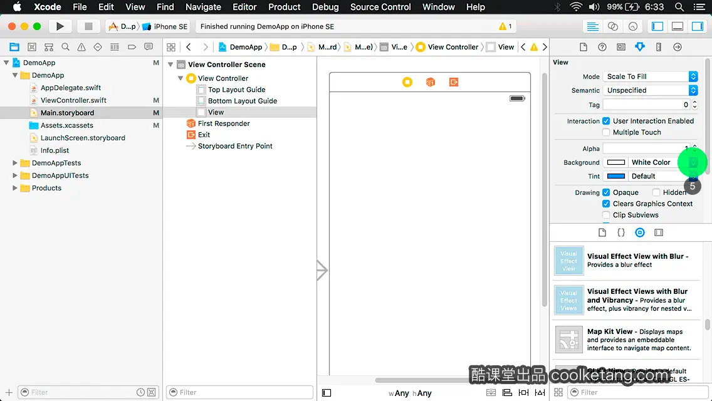Open the Align constraints tool

point(507,392)
